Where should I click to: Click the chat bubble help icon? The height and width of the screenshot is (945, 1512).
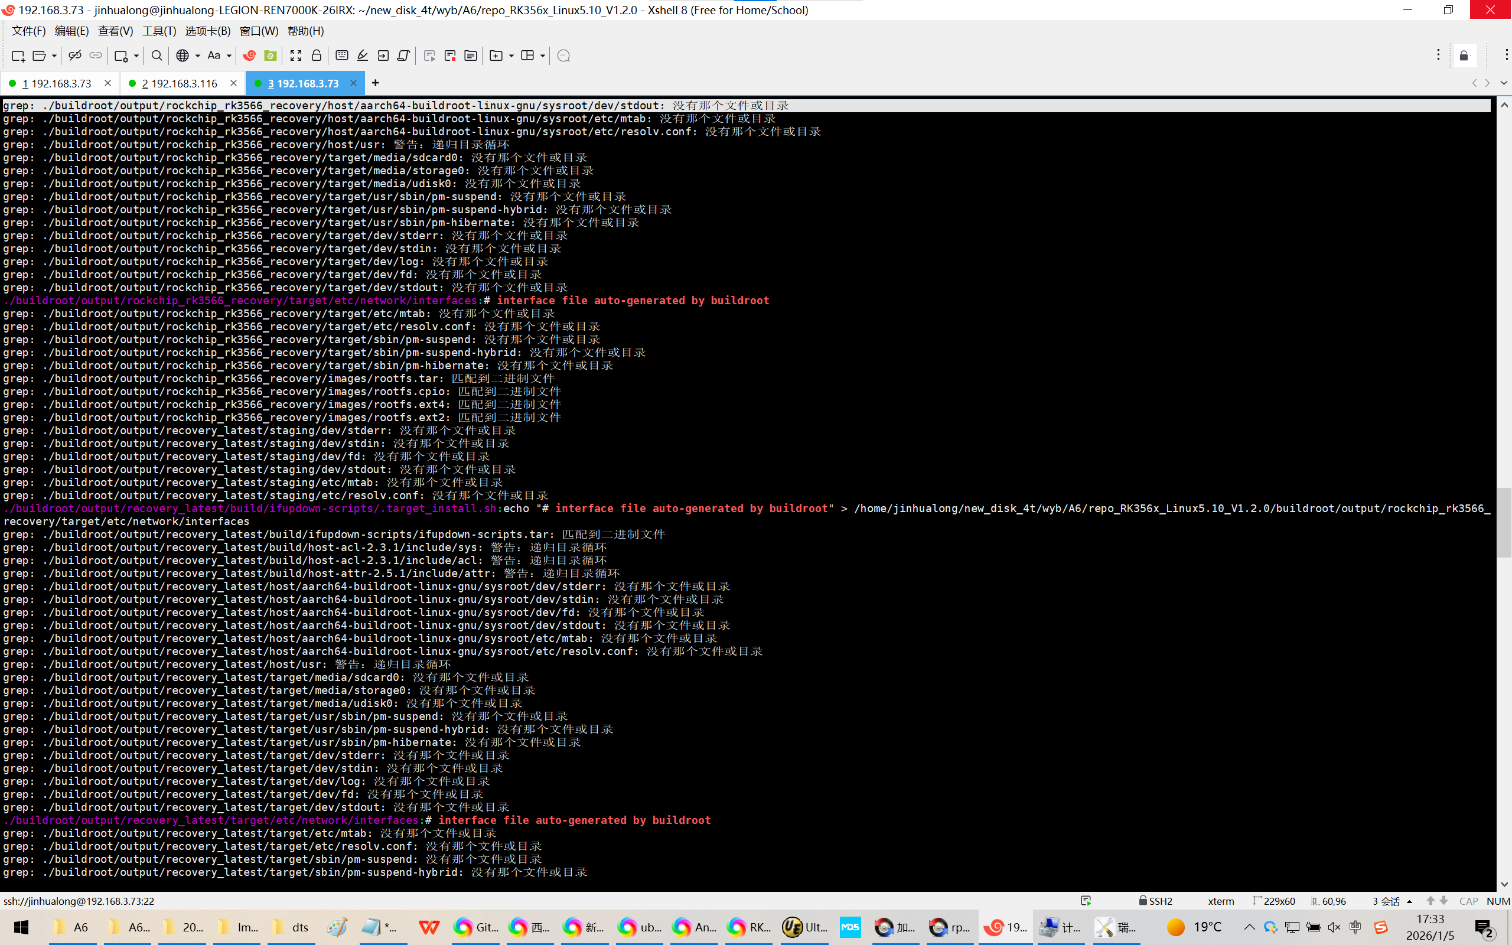(563, 56)
